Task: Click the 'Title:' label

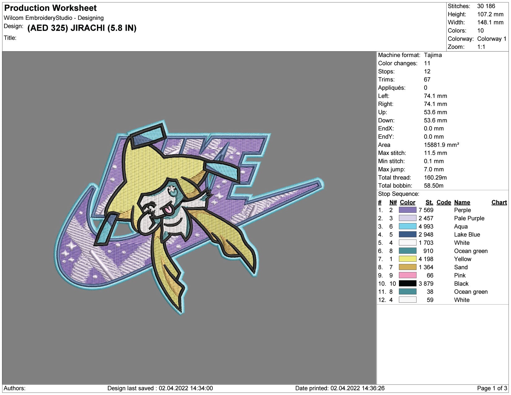Action: click(x=10, y=38)
